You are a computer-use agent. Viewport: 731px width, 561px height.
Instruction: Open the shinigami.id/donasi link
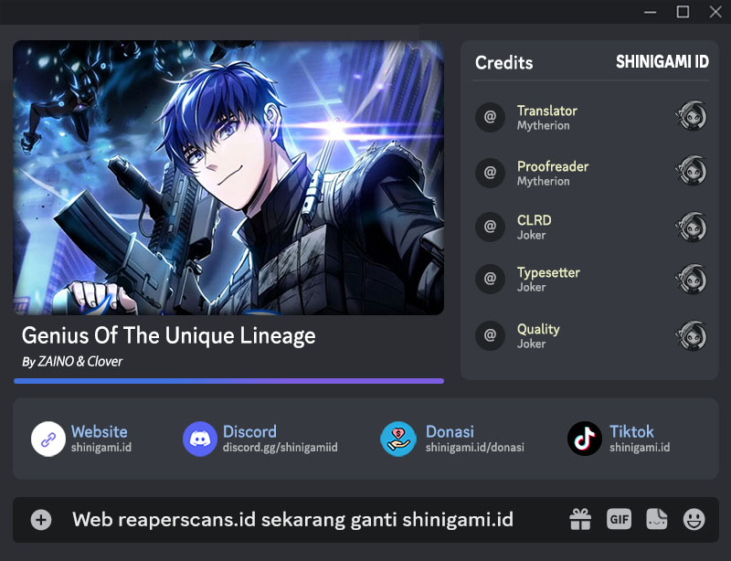(x=474, y=447)
